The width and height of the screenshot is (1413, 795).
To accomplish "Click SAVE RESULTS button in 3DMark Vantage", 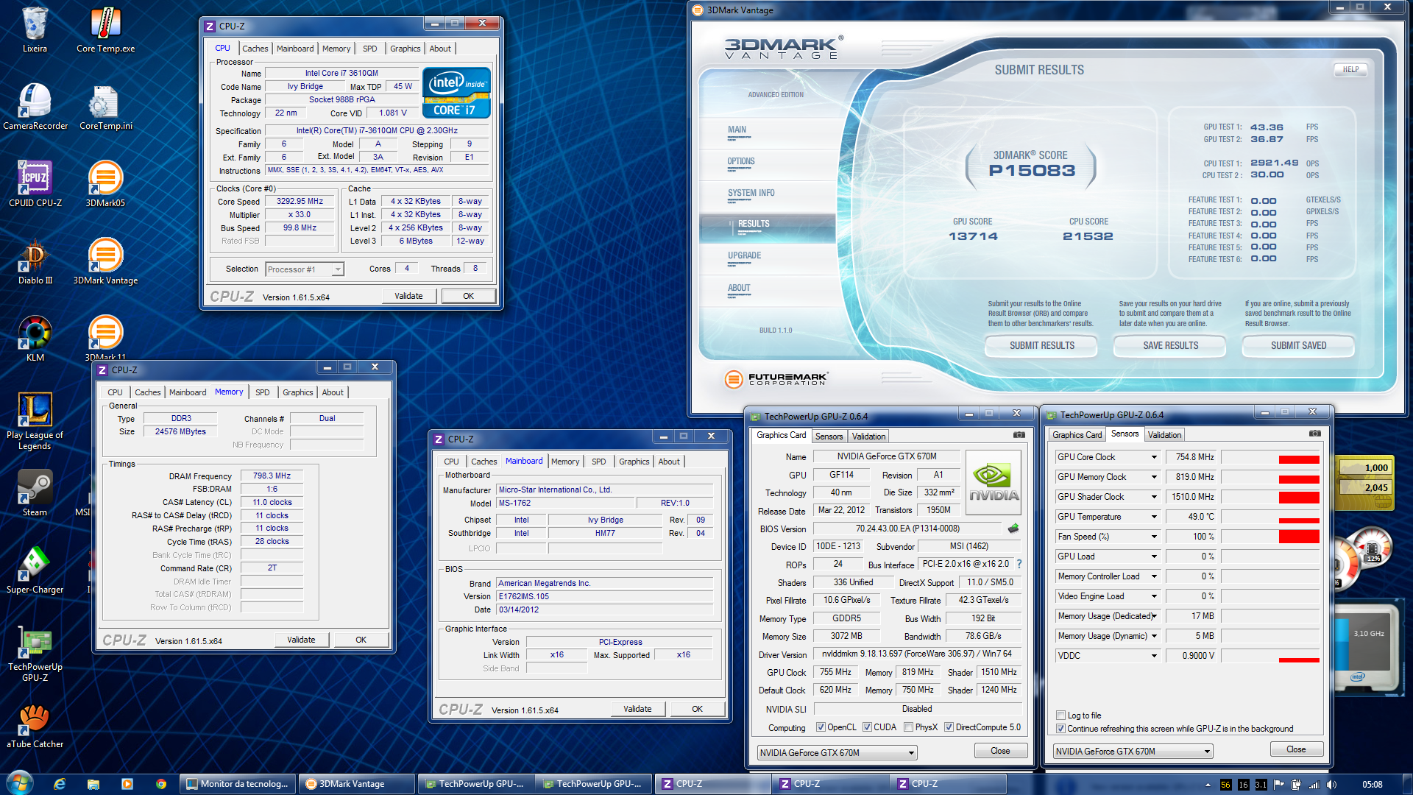I will coord(1170,346).
